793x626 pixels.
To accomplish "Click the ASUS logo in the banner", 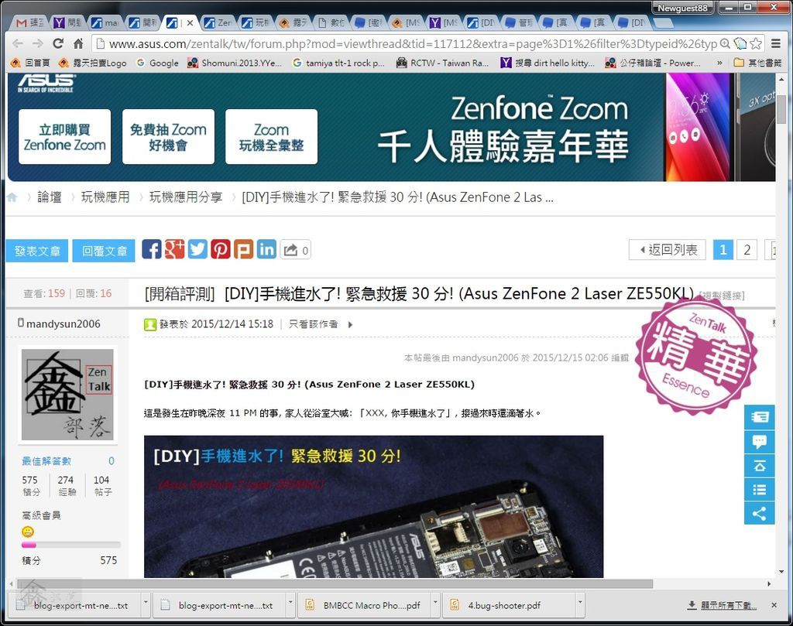I will pyautogui.click(x=46, y=84).
